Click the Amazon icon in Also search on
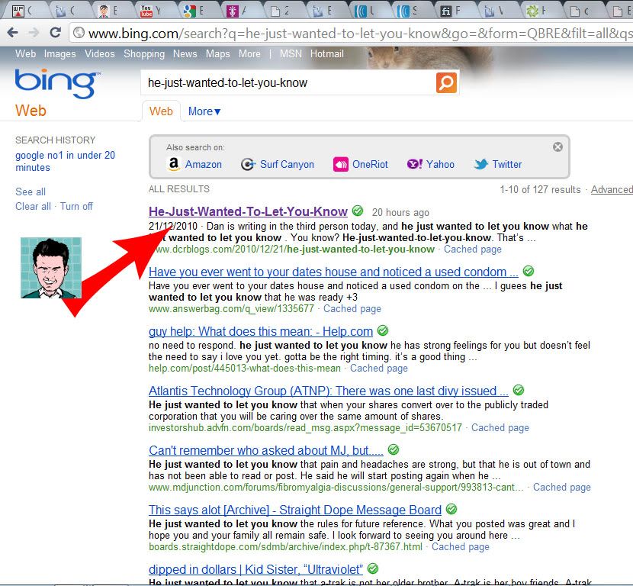The height and width of the screenshot is (586, 633). click(174, 164)
